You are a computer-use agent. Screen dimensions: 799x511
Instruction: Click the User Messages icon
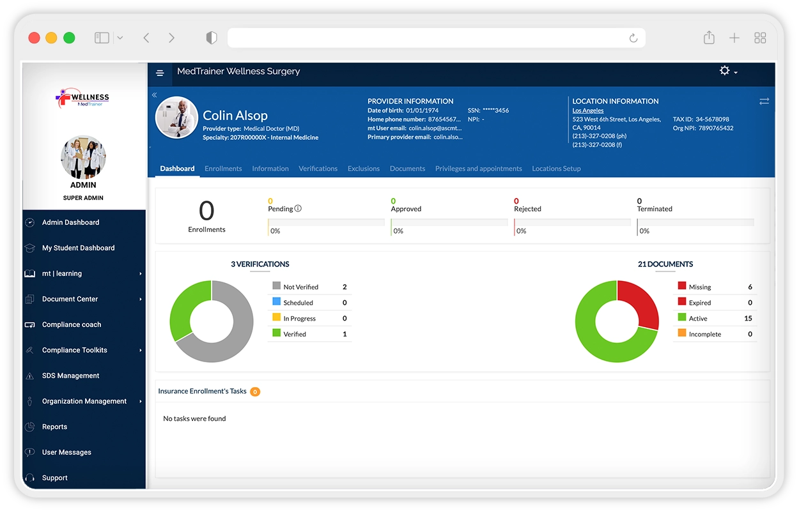point(29,452)
